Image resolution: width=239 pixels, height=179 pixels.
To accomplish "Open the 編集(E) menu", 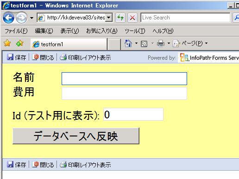I will coord(44,31).
